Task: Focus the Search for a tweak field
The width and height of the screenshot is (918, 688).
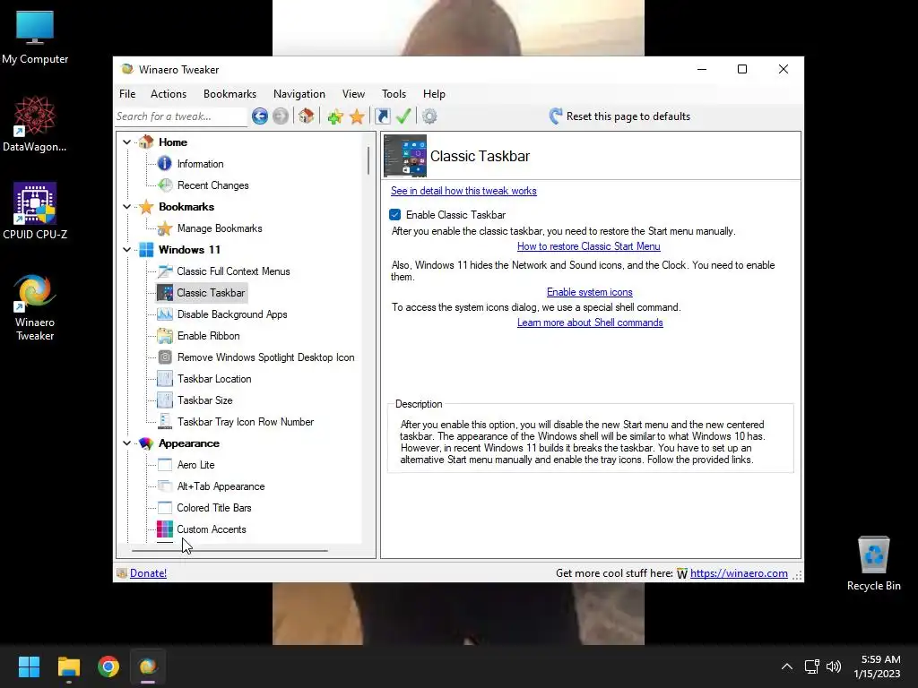Action: 181,116
